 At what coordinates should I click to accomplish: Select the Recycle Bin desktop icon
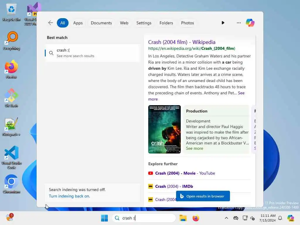click(x=11, y=12)
